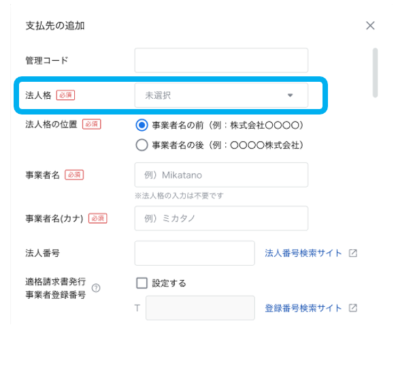The width and height of the screenshot is (396, 366).
Task: Click the T registration number field
Action: pyautogui.click(x=200, y=308)
